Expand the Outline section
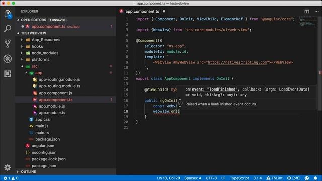Screen dimensions: 322x181 18,172
